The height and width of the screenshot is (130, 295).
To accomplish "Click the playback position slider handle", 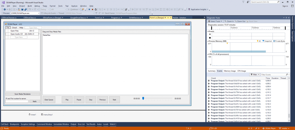I will point(143,98).
